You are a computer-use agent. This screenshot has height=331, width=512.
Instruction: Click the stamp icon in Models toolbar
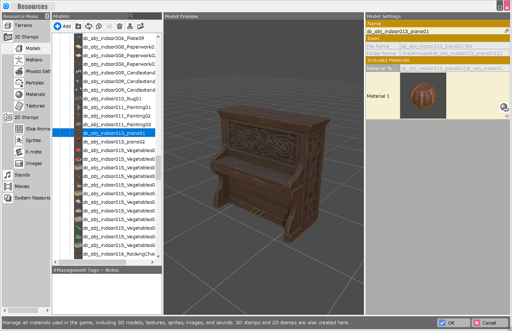click(130, 26)
